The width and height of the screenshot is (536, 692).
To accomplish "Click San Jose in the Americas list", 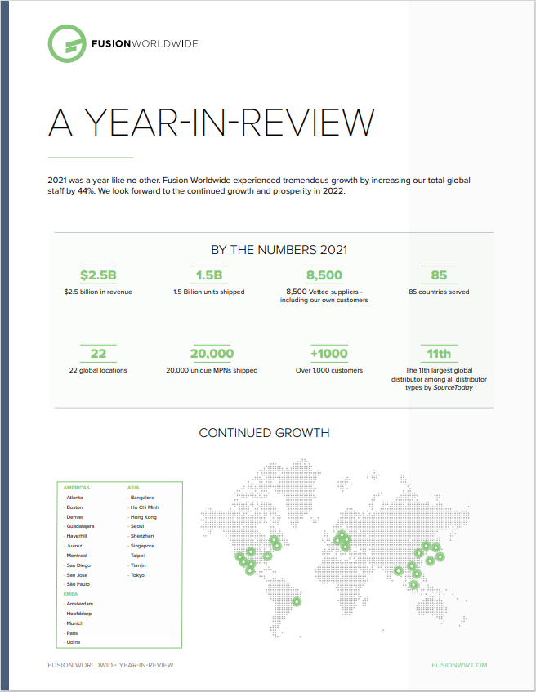I will (x=77, y=575).
